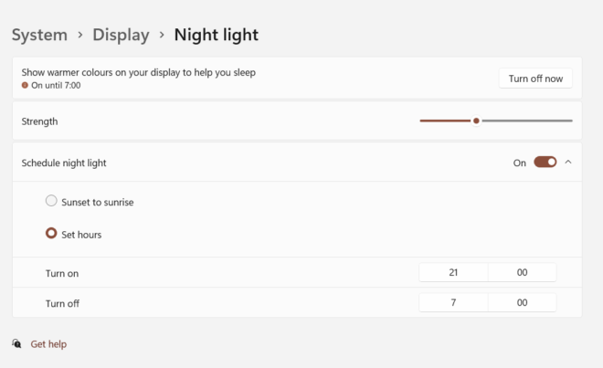Navigate to Display in the breadcrumb
The height and width of the screenshot is (368, 603).
click(x=121, y=35)
